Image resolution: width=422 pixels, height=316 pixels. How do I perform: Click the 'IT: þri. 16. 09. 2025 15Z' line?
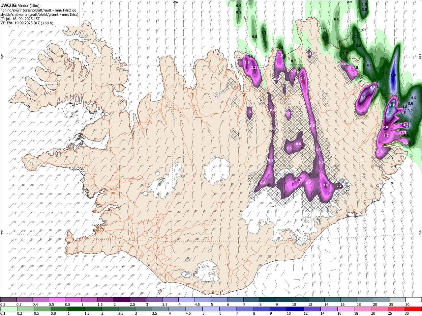[x=20, y=19]
